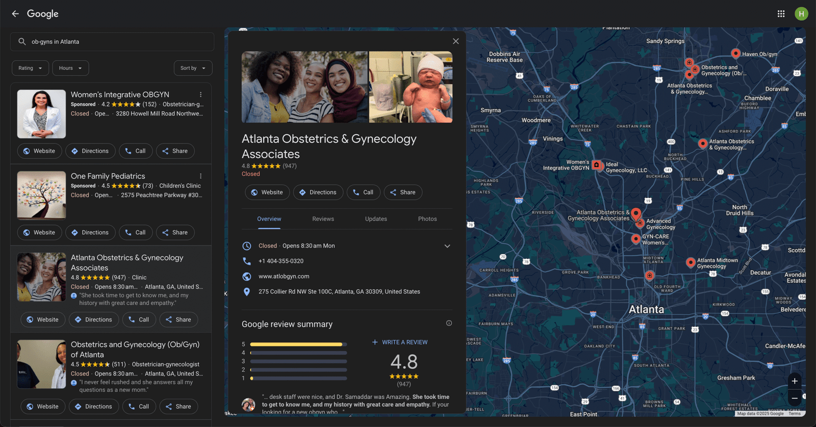Get Directions to One Family Pediatrics
Screen dimensions: 816x427
point(90,232)
